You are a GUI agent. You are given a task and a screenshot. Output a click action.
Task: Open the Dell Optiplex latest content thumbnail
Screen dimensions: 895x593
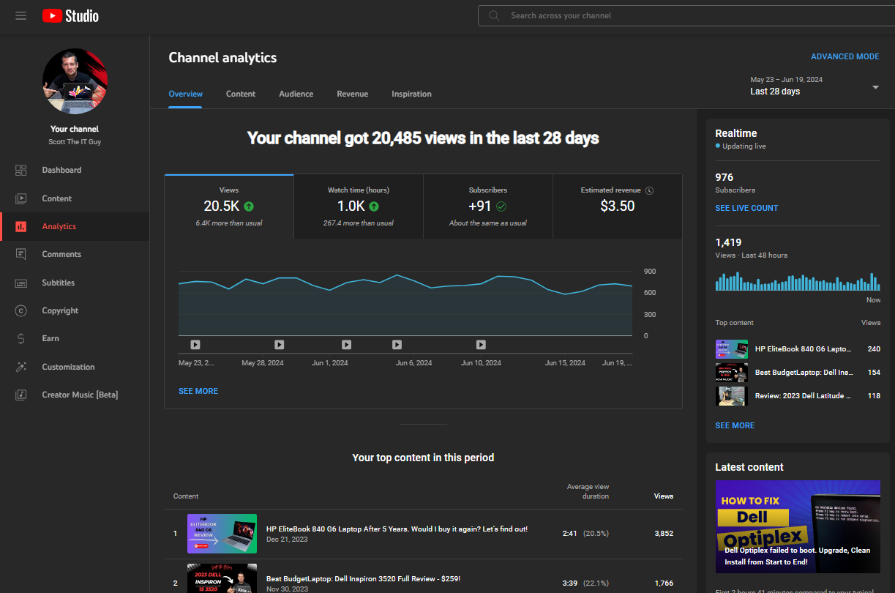(x=798, y=526)
